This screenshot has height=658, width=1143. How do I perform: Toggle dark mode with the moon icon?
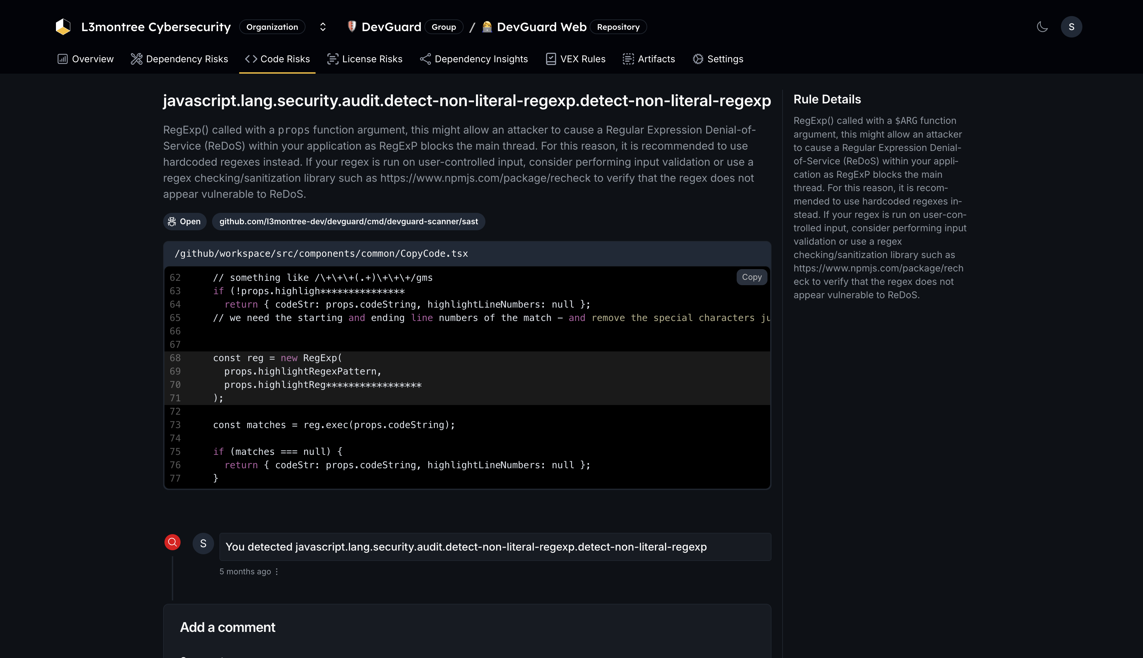click(x=1042, y=27)
